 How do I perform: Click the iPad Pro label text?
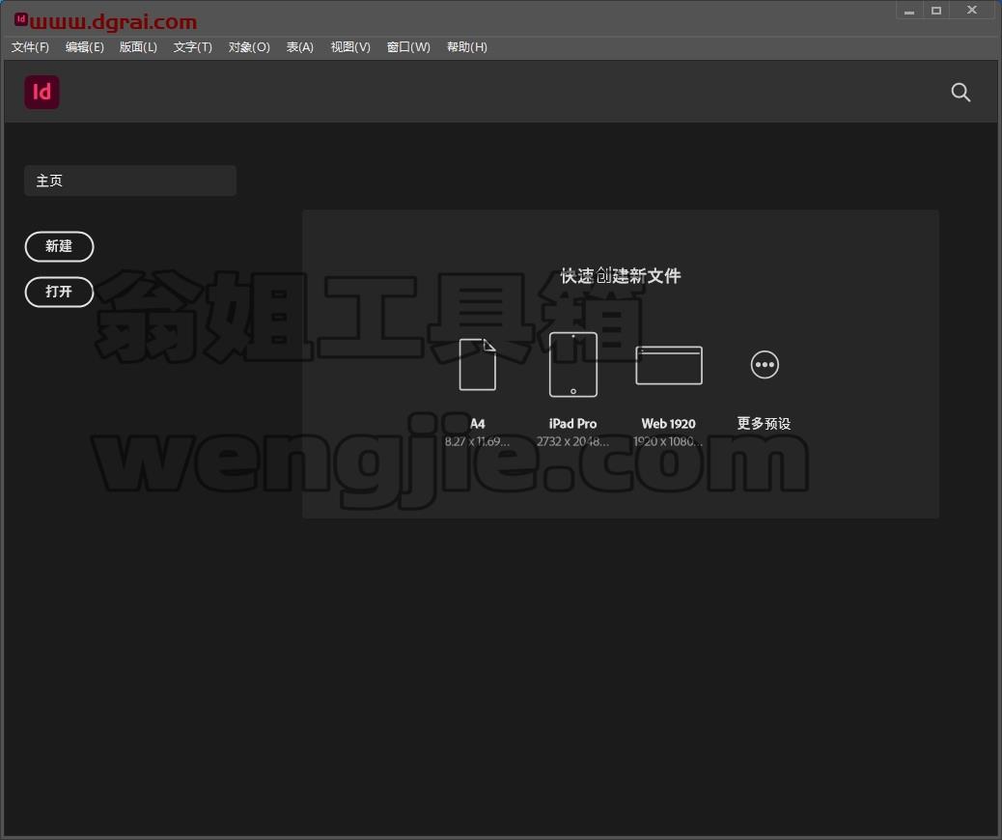(572, 424)
